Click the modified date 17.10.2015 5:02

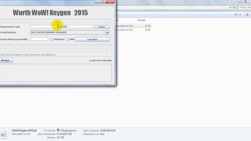[x=64, y=134]
